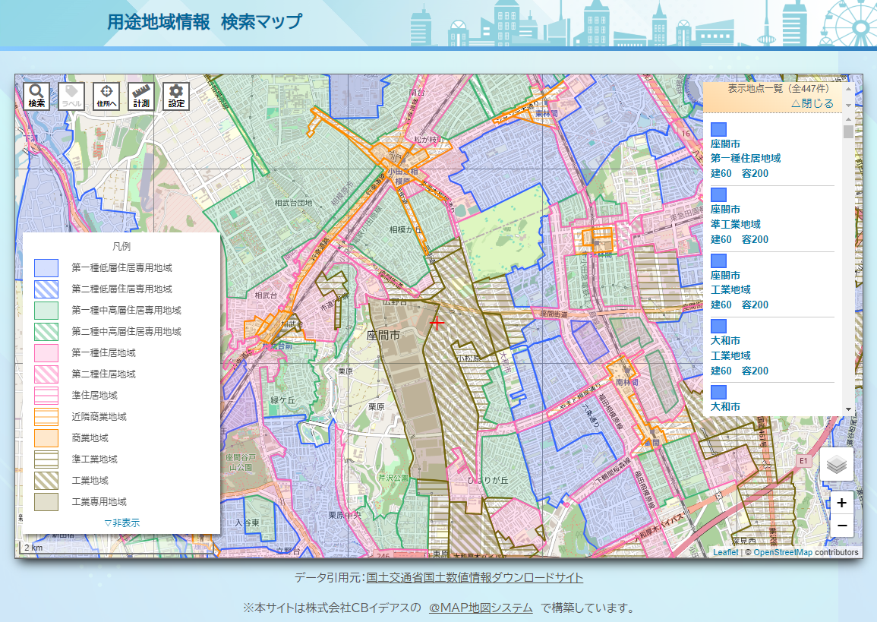Collapse the legend with ▽非表示
Screen dimensions: 877x622
(x=121, y=523)
